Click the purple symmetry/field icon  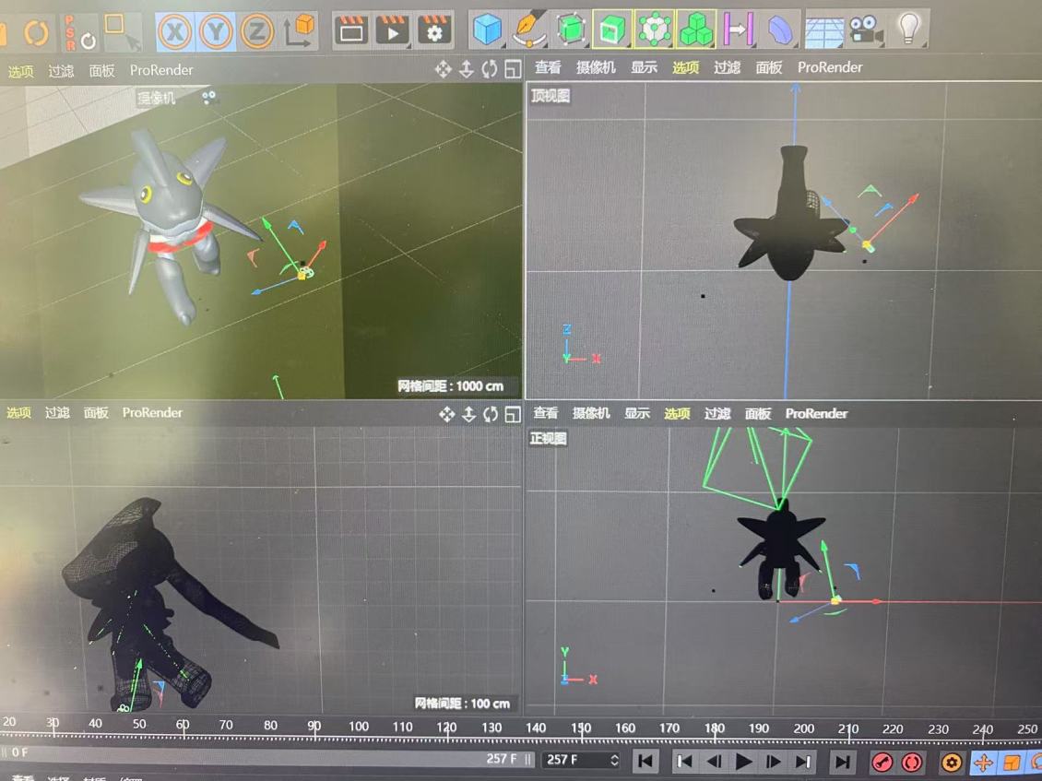click(x=737, y=30)
